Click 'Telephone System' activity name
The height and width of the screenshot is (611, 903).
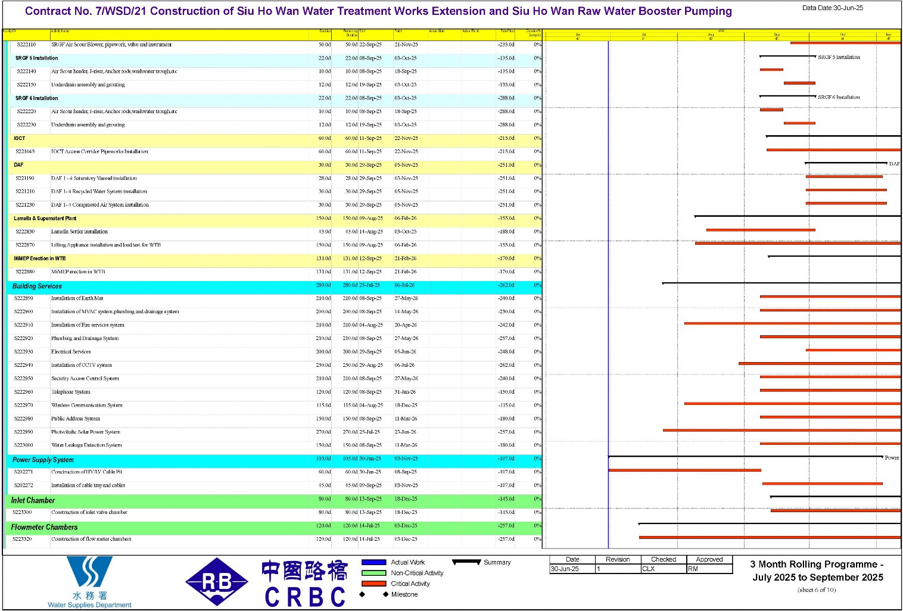pyautogui.click(x=71, y=392)
